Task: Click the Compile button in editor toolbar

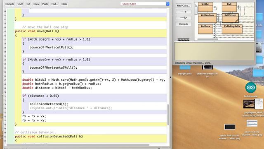Action: pos(9,4)
